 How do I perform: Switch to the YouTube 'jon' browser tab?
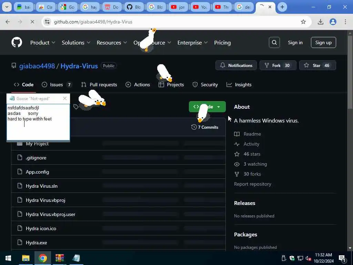[178, 7]
